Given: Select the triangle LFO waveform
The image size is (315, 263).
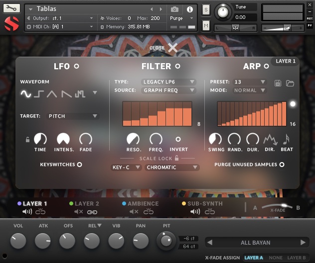Looking at the screenshot, I should click(52, 94).
